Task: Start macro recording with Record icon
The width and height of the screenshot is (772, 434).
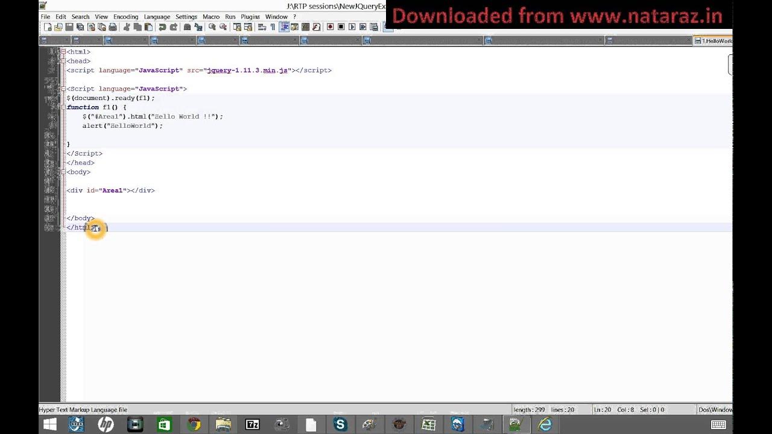Action: click(331, 27)
